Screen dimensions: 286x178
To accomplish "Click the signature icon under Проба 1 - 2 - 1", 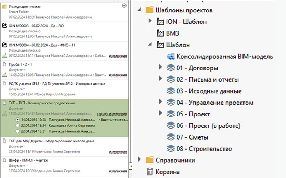I will 5,74.
